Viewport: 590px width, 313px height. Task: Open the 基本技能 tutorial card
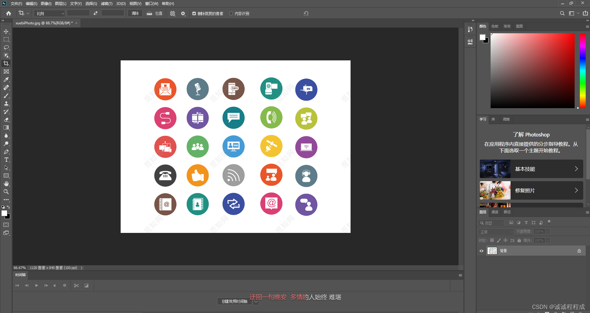coord(531,169)
